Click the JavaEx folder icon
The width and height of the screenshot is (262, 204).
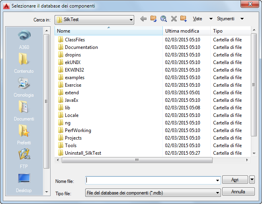click(x=61, y=100)
